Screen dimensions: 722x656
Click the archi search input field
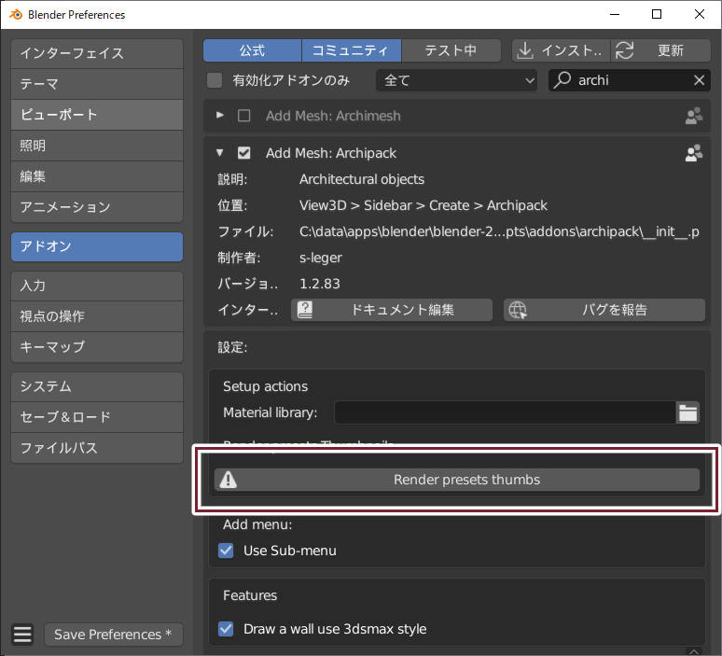[629, 80]
